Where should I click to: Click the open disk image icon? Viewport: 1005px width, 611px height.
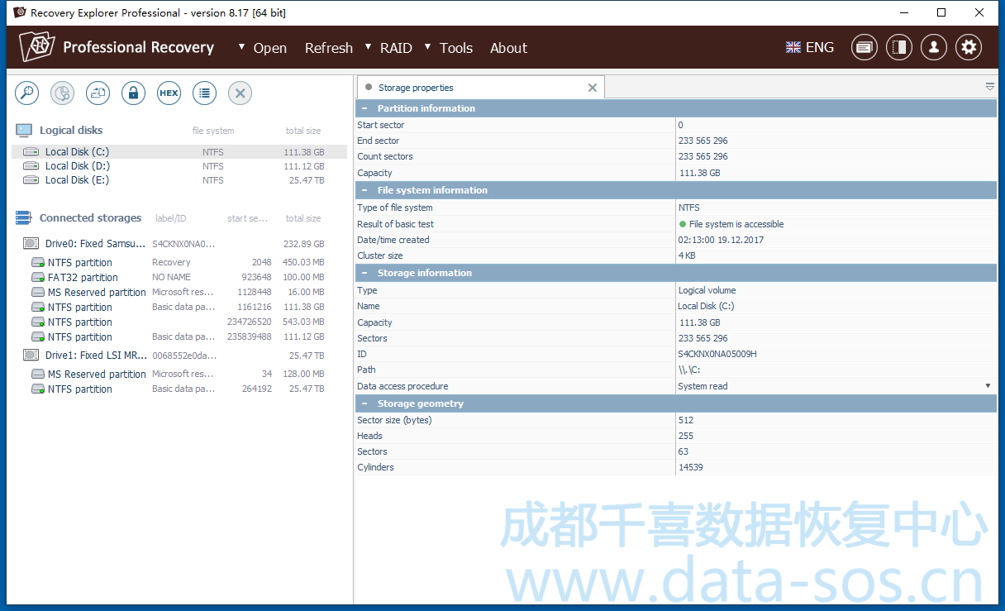98,93
